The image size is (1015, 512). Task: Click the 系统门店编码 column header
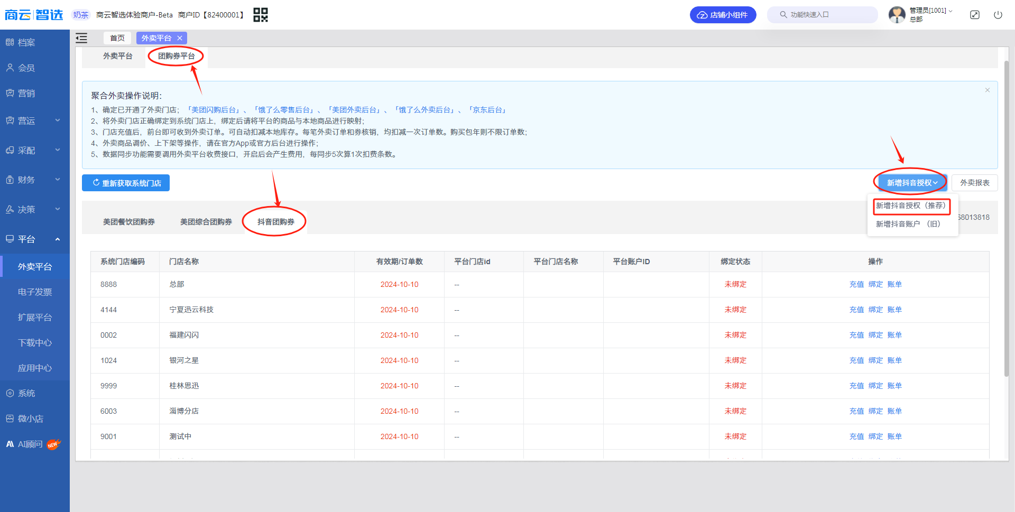[x=123, y=262]
